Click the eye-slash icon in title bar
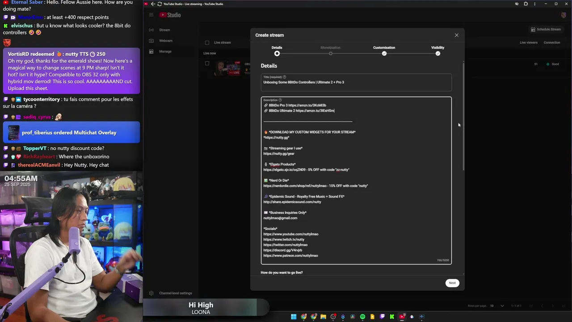This screenshot has width=572, height=322. tap(517, 4)
